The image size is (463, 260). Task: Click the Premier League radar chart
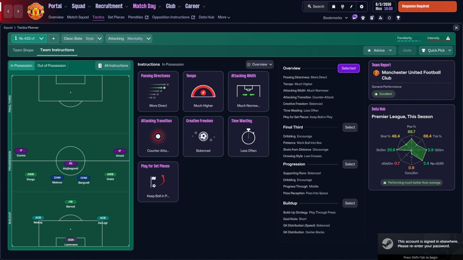coord(411,150)
